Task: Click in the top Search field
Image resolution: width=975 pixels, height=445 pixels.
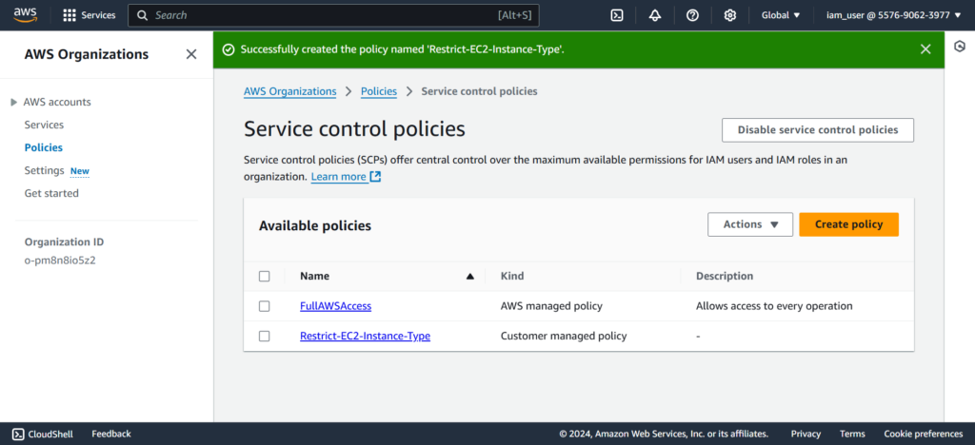Action: pos(324,15)
